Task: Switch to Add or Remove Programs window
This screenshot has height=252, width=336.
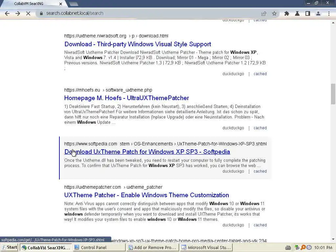Action: click(152, 247)
